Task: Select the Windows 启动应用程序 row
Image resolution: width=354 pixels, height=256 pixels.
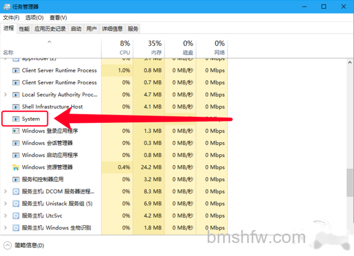Action: tap(114, 155)
